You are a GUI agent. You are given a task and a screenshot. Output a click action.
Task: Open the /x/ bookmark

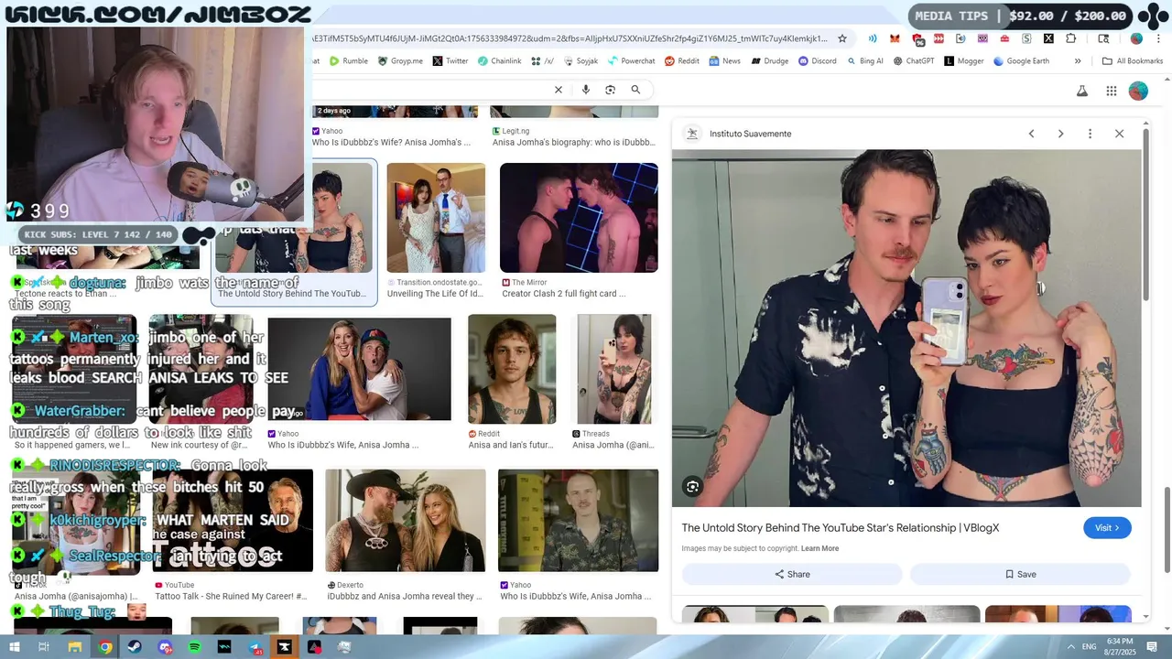(543, 61)
